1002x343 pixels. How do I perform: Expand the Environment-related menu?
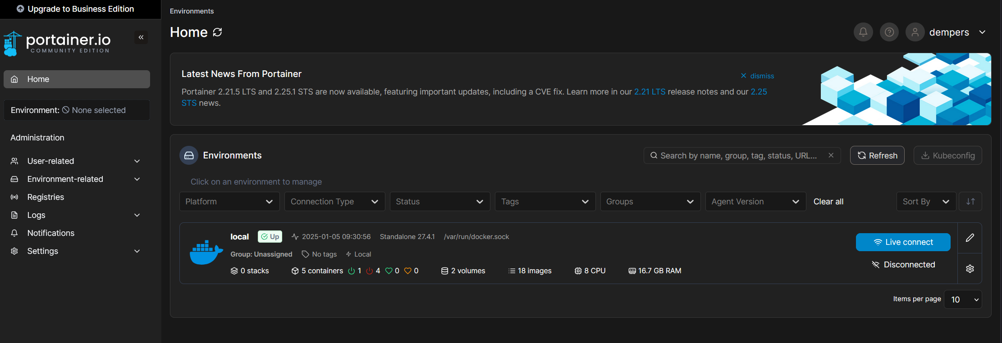point(76,179)
